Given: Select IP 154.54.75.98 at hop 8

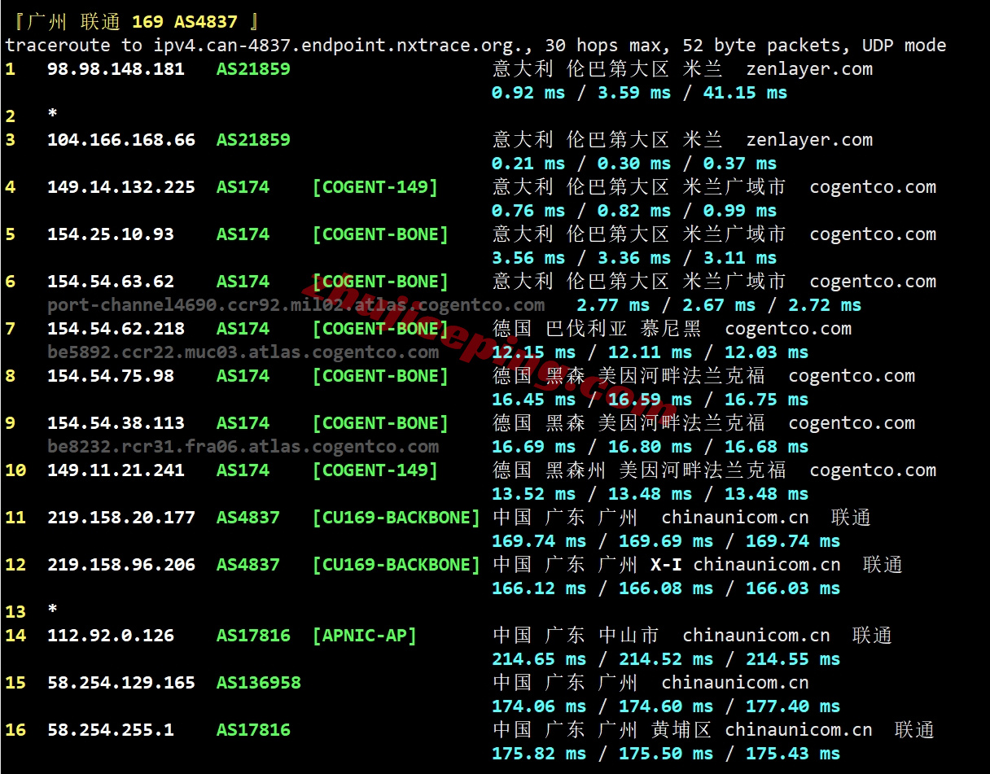Looking at the screenshot, I should click(111, 376).
